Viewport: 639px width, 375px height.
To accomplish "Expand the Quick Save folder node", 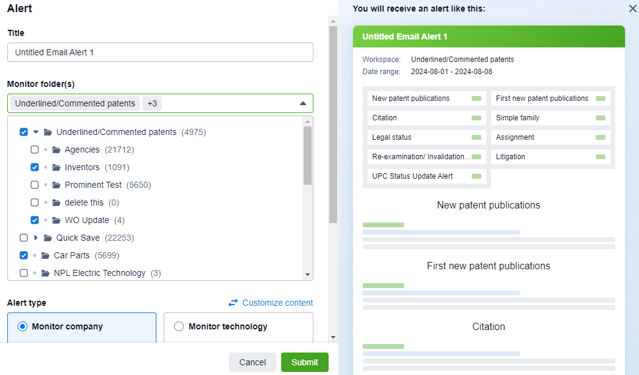I will click(x=36, y=238).
